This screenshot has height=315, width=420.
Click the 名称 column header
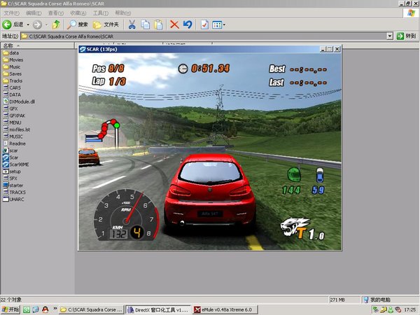point(8,45)
